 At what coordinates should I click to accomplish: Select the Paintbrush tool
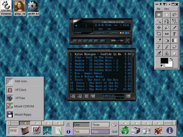click(x=167, y=47)
